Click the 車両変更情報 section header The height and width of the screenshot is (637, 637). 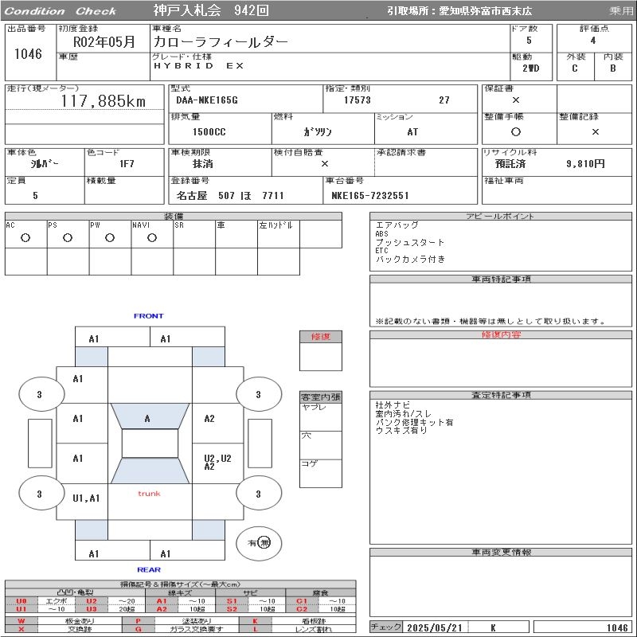pyautogui.click(x=501, y=553)
